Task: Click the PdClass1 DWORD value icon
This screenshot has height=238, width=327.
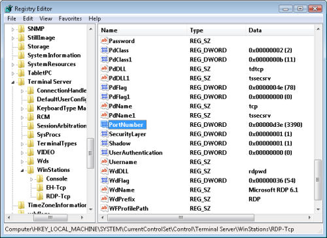Action: 104,59
